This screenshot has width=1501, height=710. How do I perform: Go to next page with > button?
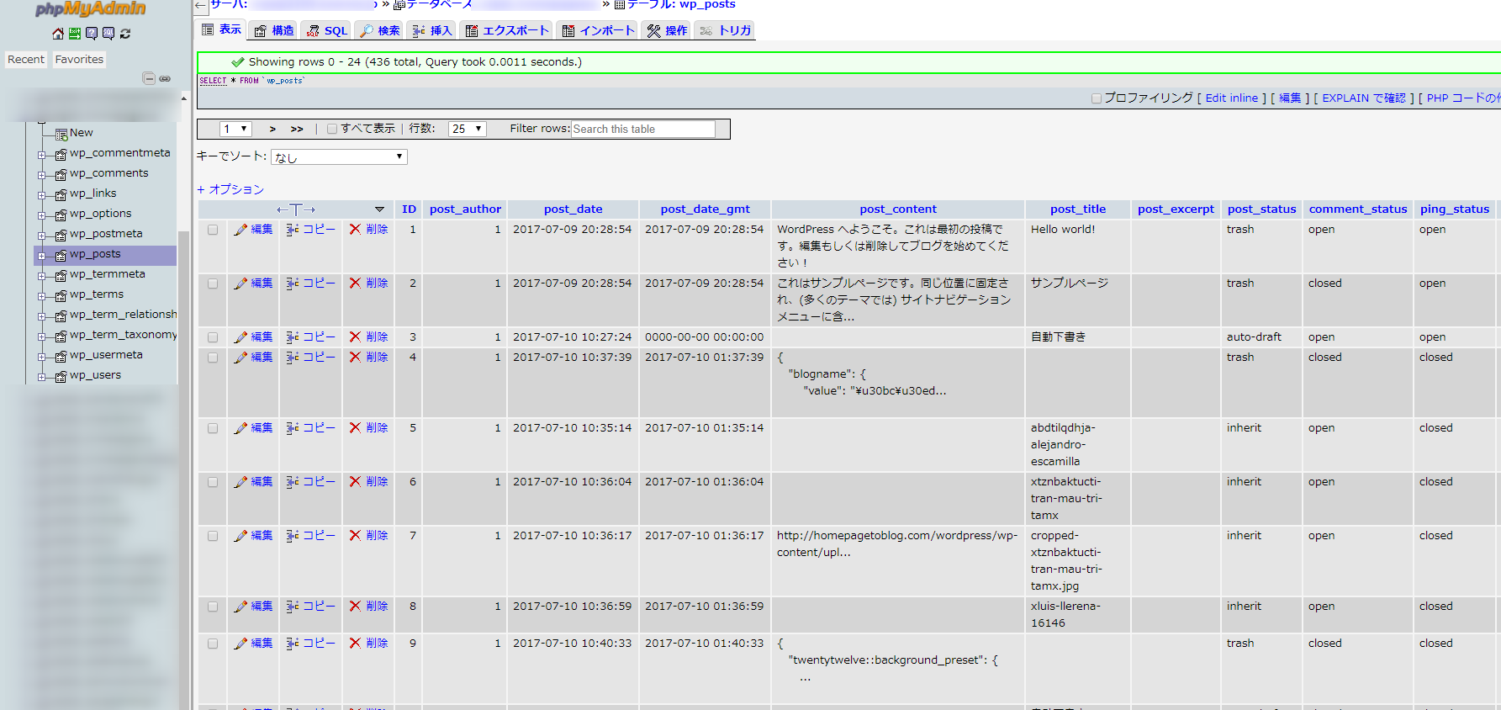click(272, 129)
